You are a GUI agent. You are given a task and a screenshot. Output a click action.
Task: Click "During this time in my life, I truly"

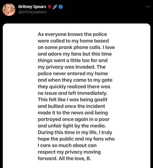coord(75,132)
